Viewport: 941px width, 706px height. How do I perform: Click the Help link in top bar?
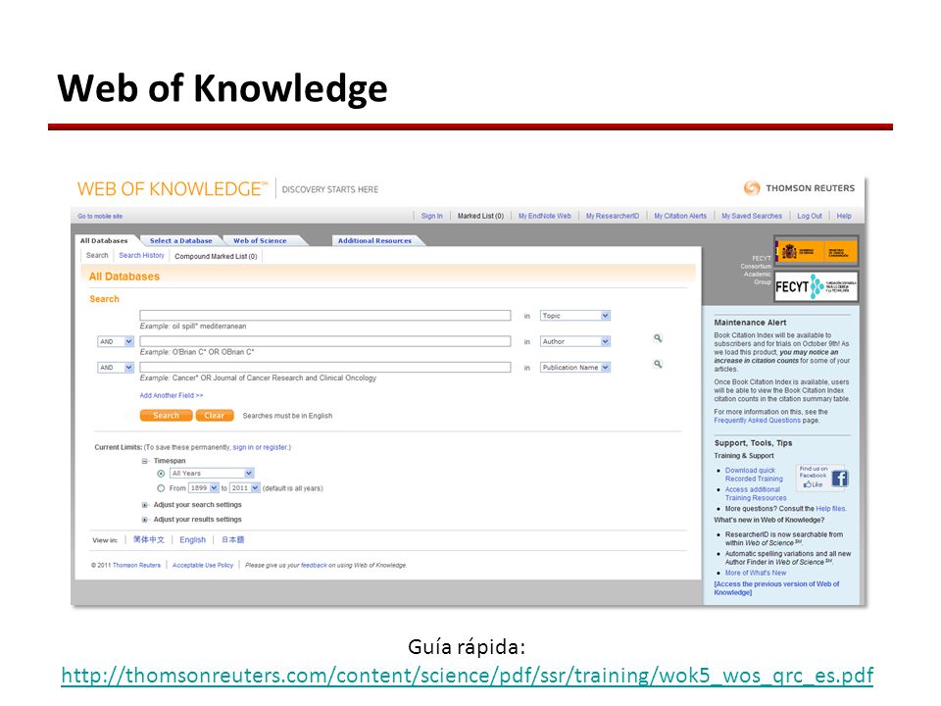tap(844, 216)
